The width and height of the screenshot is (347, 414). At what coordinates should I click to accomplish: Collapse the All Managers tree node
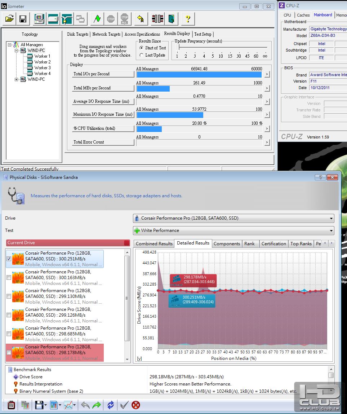click(9, 45)
